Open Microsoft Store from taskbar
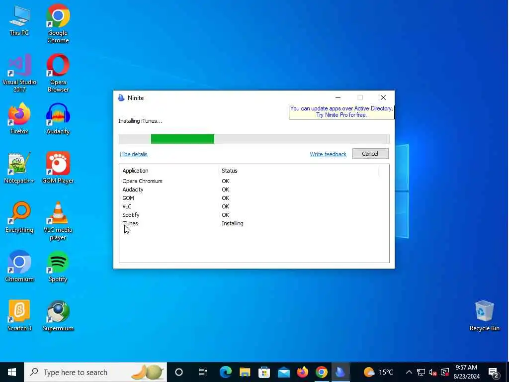This screenshot has height=382, width=509. coord(264,372)
